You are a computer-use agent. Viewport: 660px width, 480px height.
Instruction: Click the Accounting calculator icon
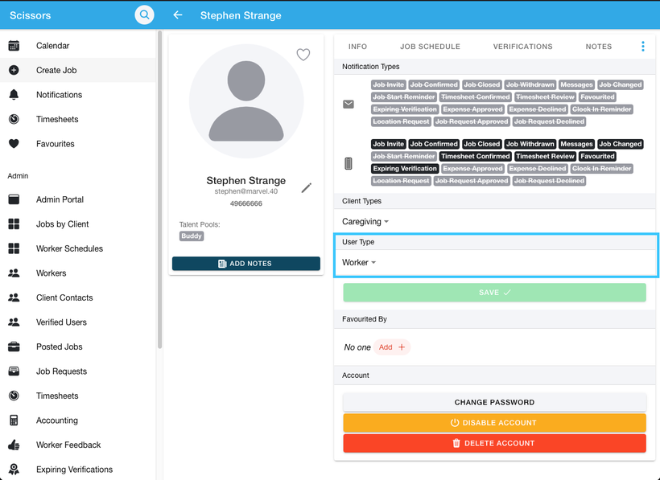[x=14, y=421]
